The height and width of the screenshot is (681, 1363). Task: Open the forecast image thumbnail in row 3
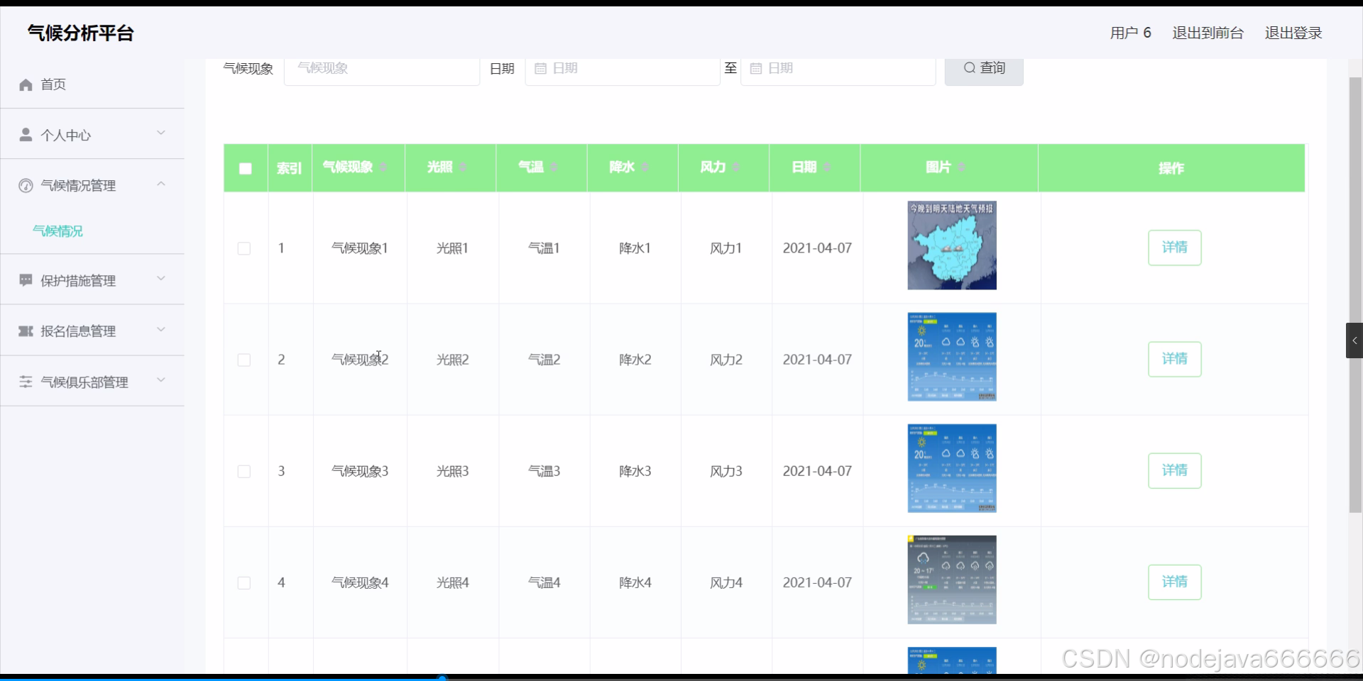tap(952, 468)
